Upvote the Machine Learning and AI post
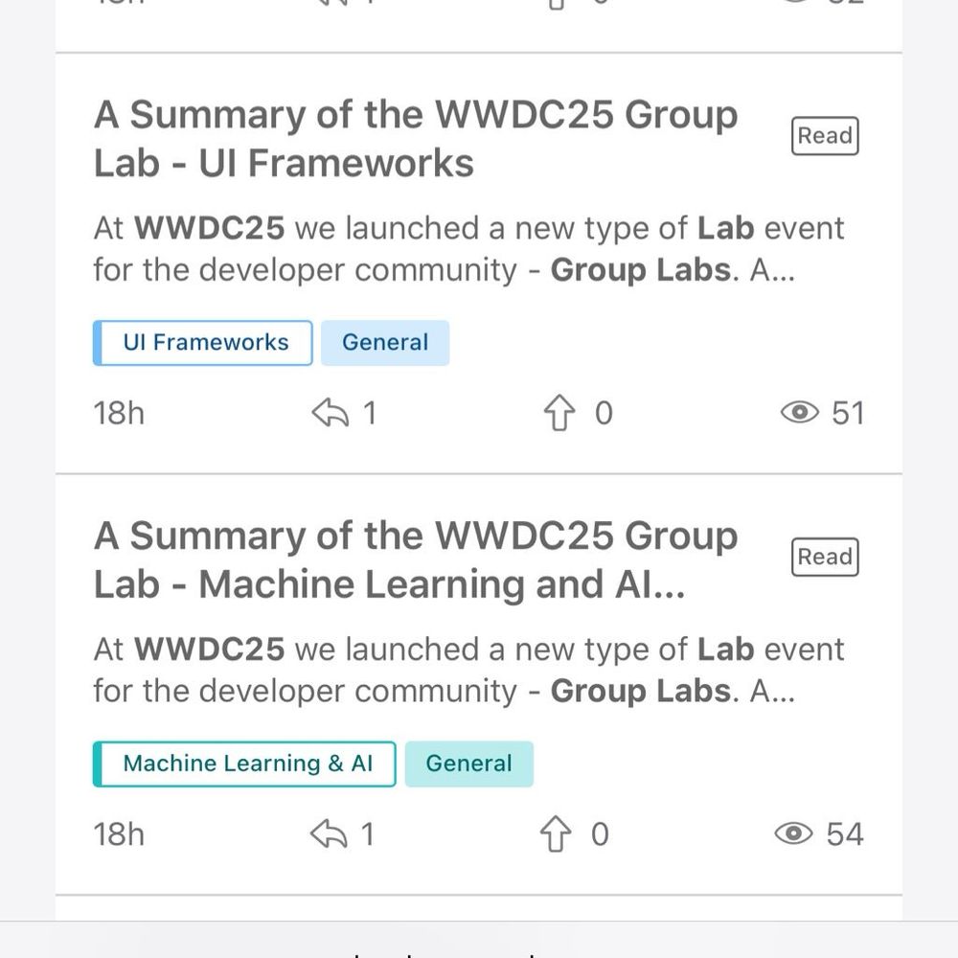958x958 pixels. click(x=557, y=835)
